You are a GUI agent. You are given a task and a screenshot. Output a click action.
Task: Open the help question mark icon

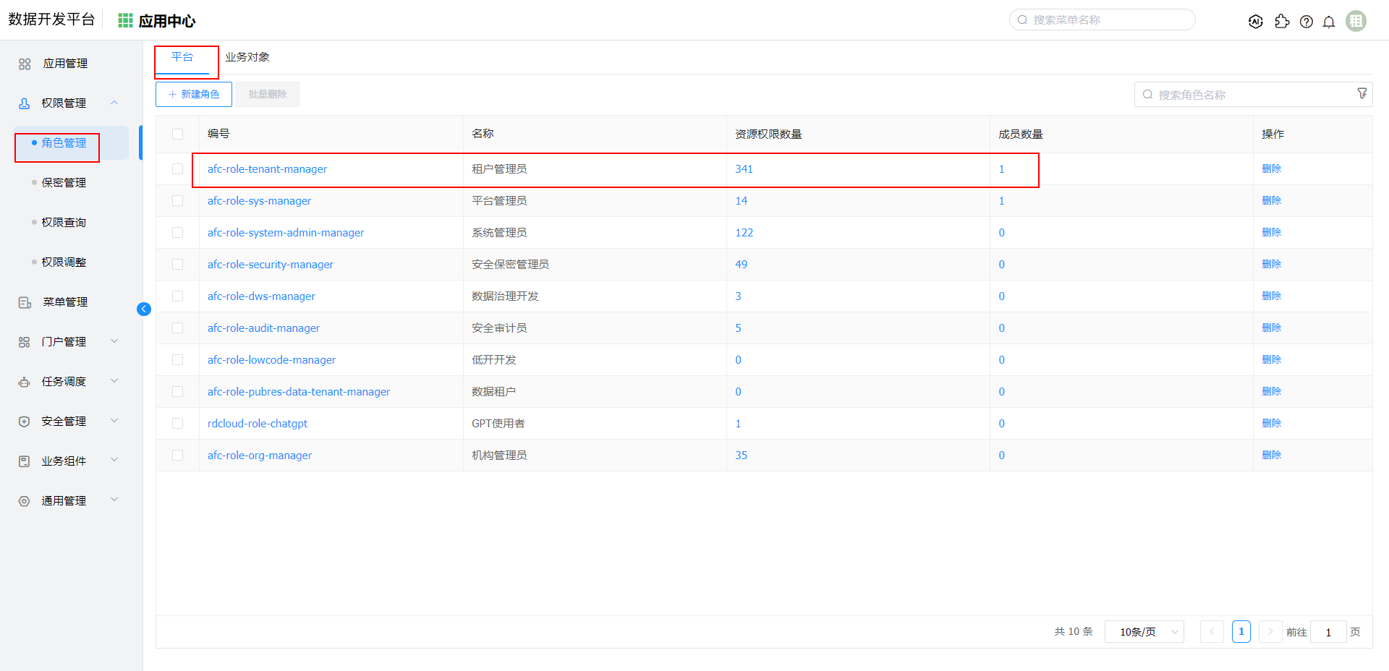point(1306,22)
